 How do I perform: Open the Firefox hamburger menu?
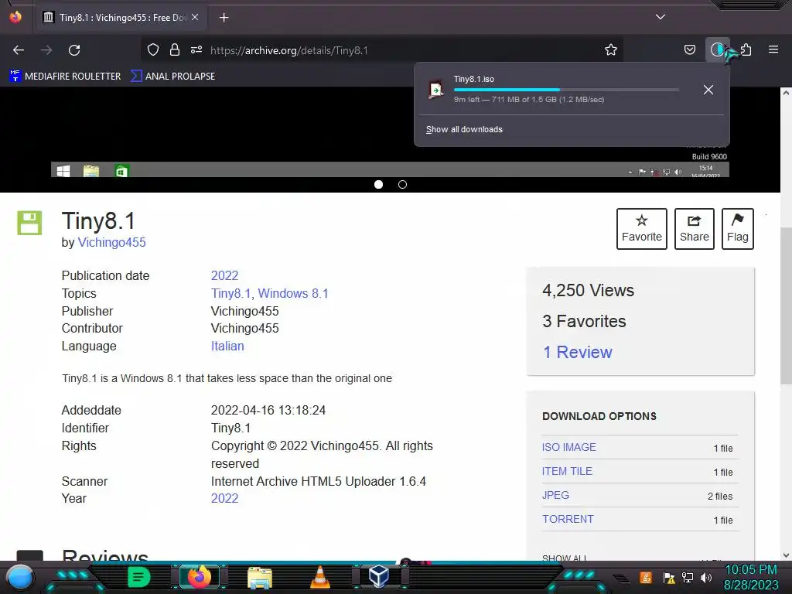(x=773, y=49)
